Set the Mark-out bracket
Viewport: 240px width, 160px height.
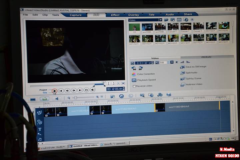pos(113,83)
